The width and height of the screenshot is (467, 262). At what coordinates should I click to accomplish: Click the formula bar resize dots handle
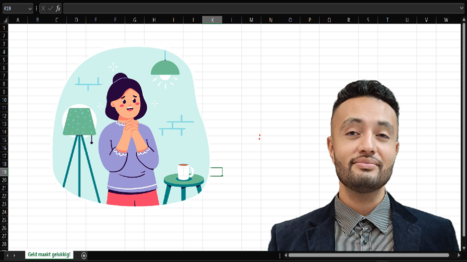click(x=37, y=8)
